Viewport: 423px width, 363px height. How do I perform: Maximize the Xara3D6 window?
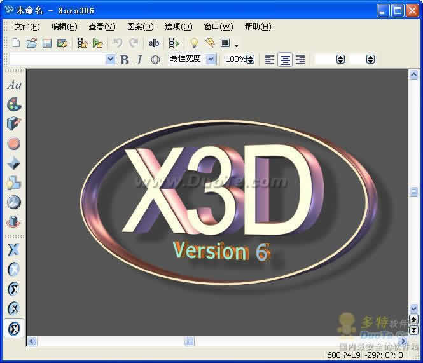398,10
